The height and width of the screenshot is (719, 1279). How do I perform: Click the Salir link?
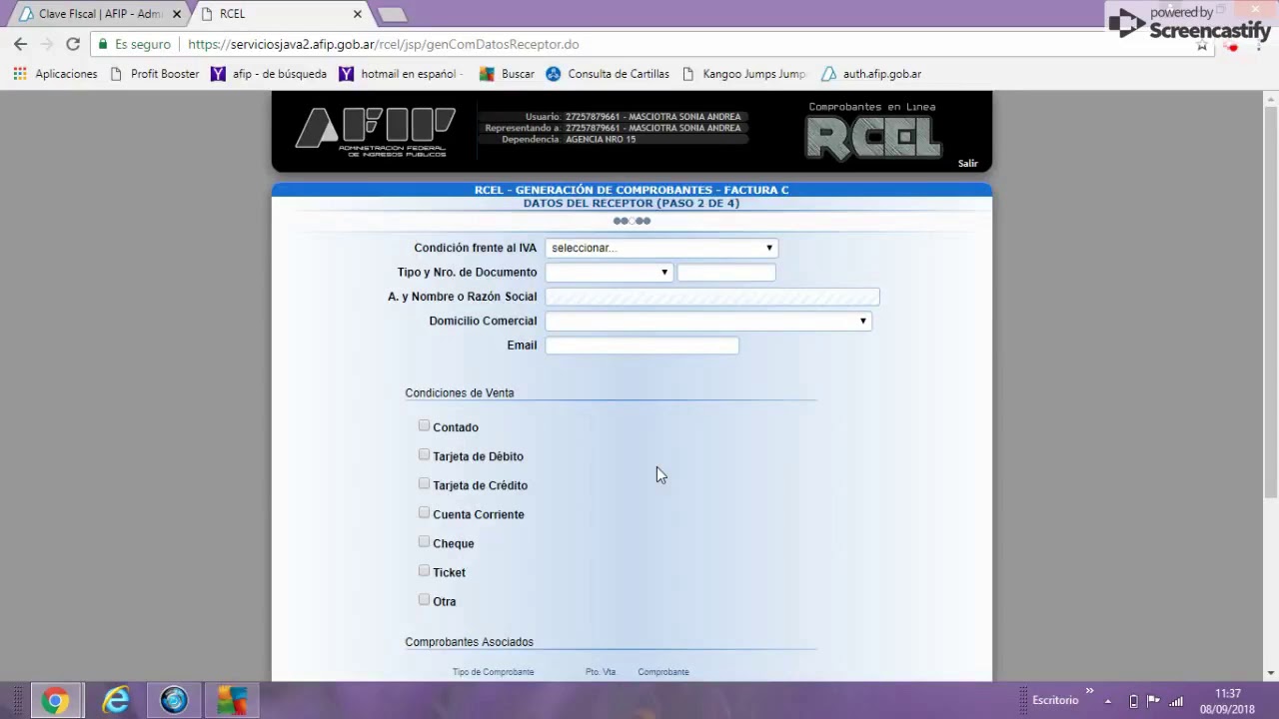click(x=967, y=163)
